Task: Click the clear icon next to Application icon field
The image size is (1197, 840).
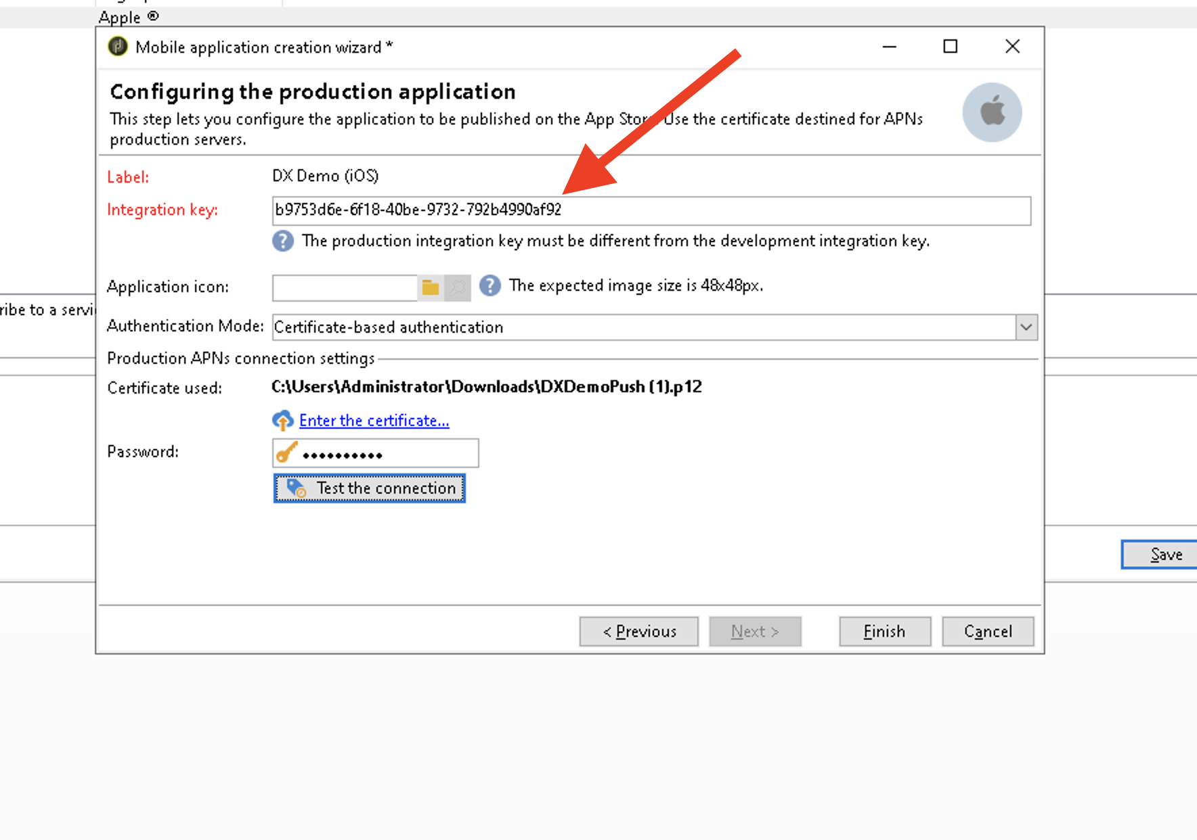Action: click(458, 287)
